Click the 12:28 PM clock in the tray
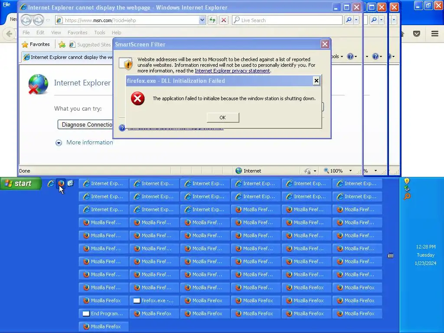The image size is (444, 333). pos(426,247)
